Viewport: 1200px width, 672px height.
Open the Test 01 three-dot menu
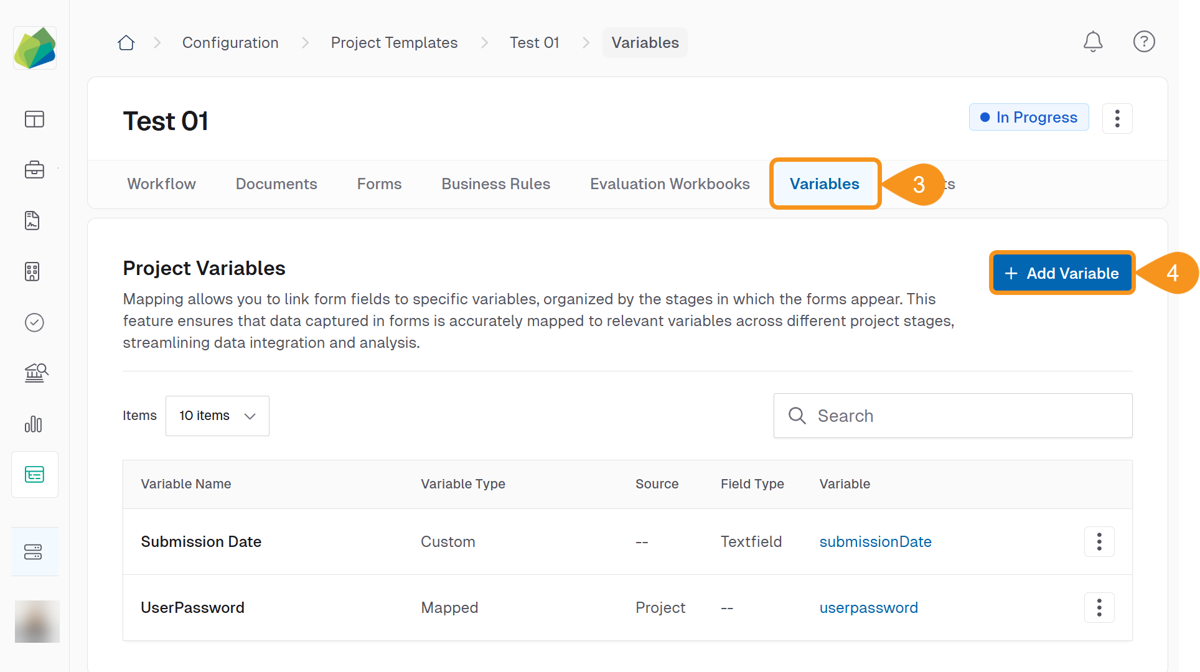pyautogui.click(x=1117, y=118)
